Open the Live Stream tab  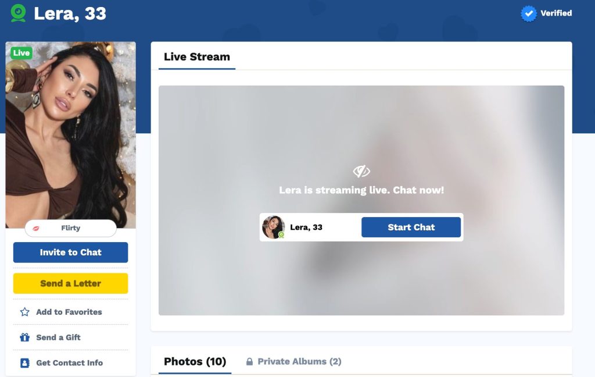click(x=197, y=57)
